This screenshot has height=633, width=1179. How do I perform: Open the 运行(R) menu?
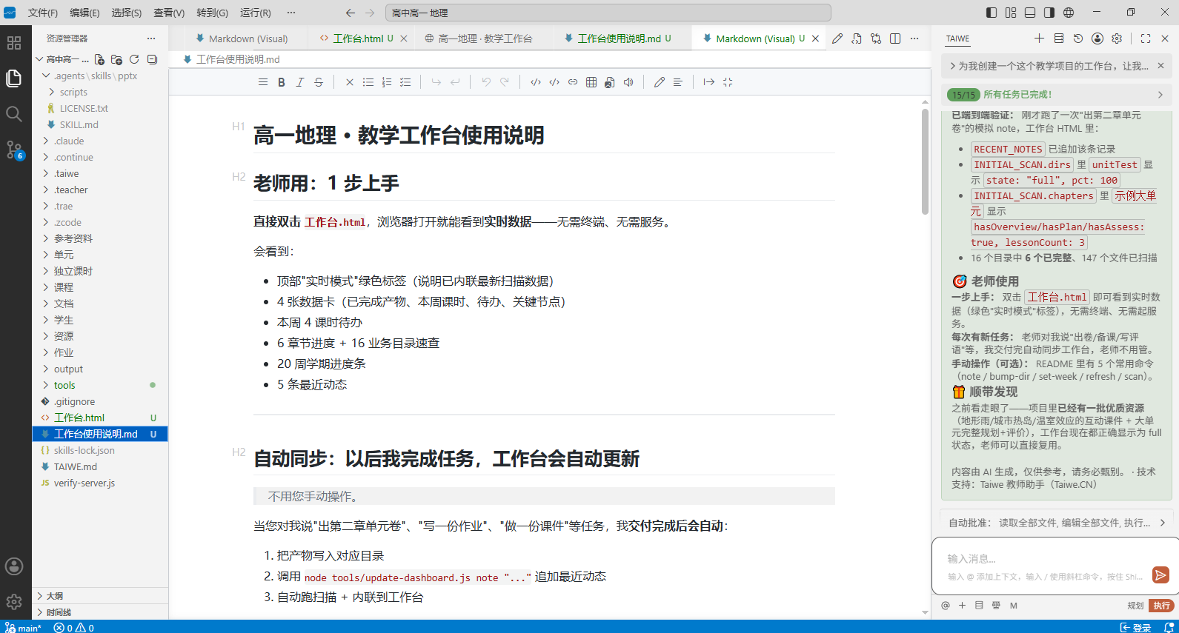point(256,13)
